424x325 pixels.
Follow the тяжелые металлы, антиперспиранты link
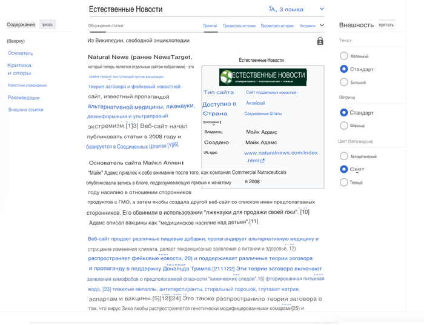[157, 289]
